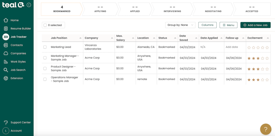The height and width of the screenshot is (136, 275).
Task: Open the Columns button
Action: point(207,25)
